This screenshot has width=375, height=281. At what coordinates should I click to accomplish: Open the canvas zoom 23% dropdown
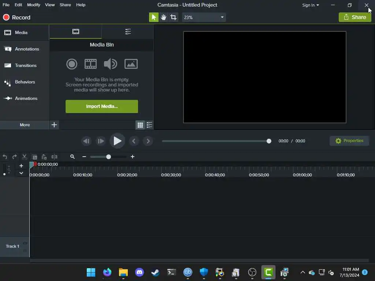tap(204, 17)
